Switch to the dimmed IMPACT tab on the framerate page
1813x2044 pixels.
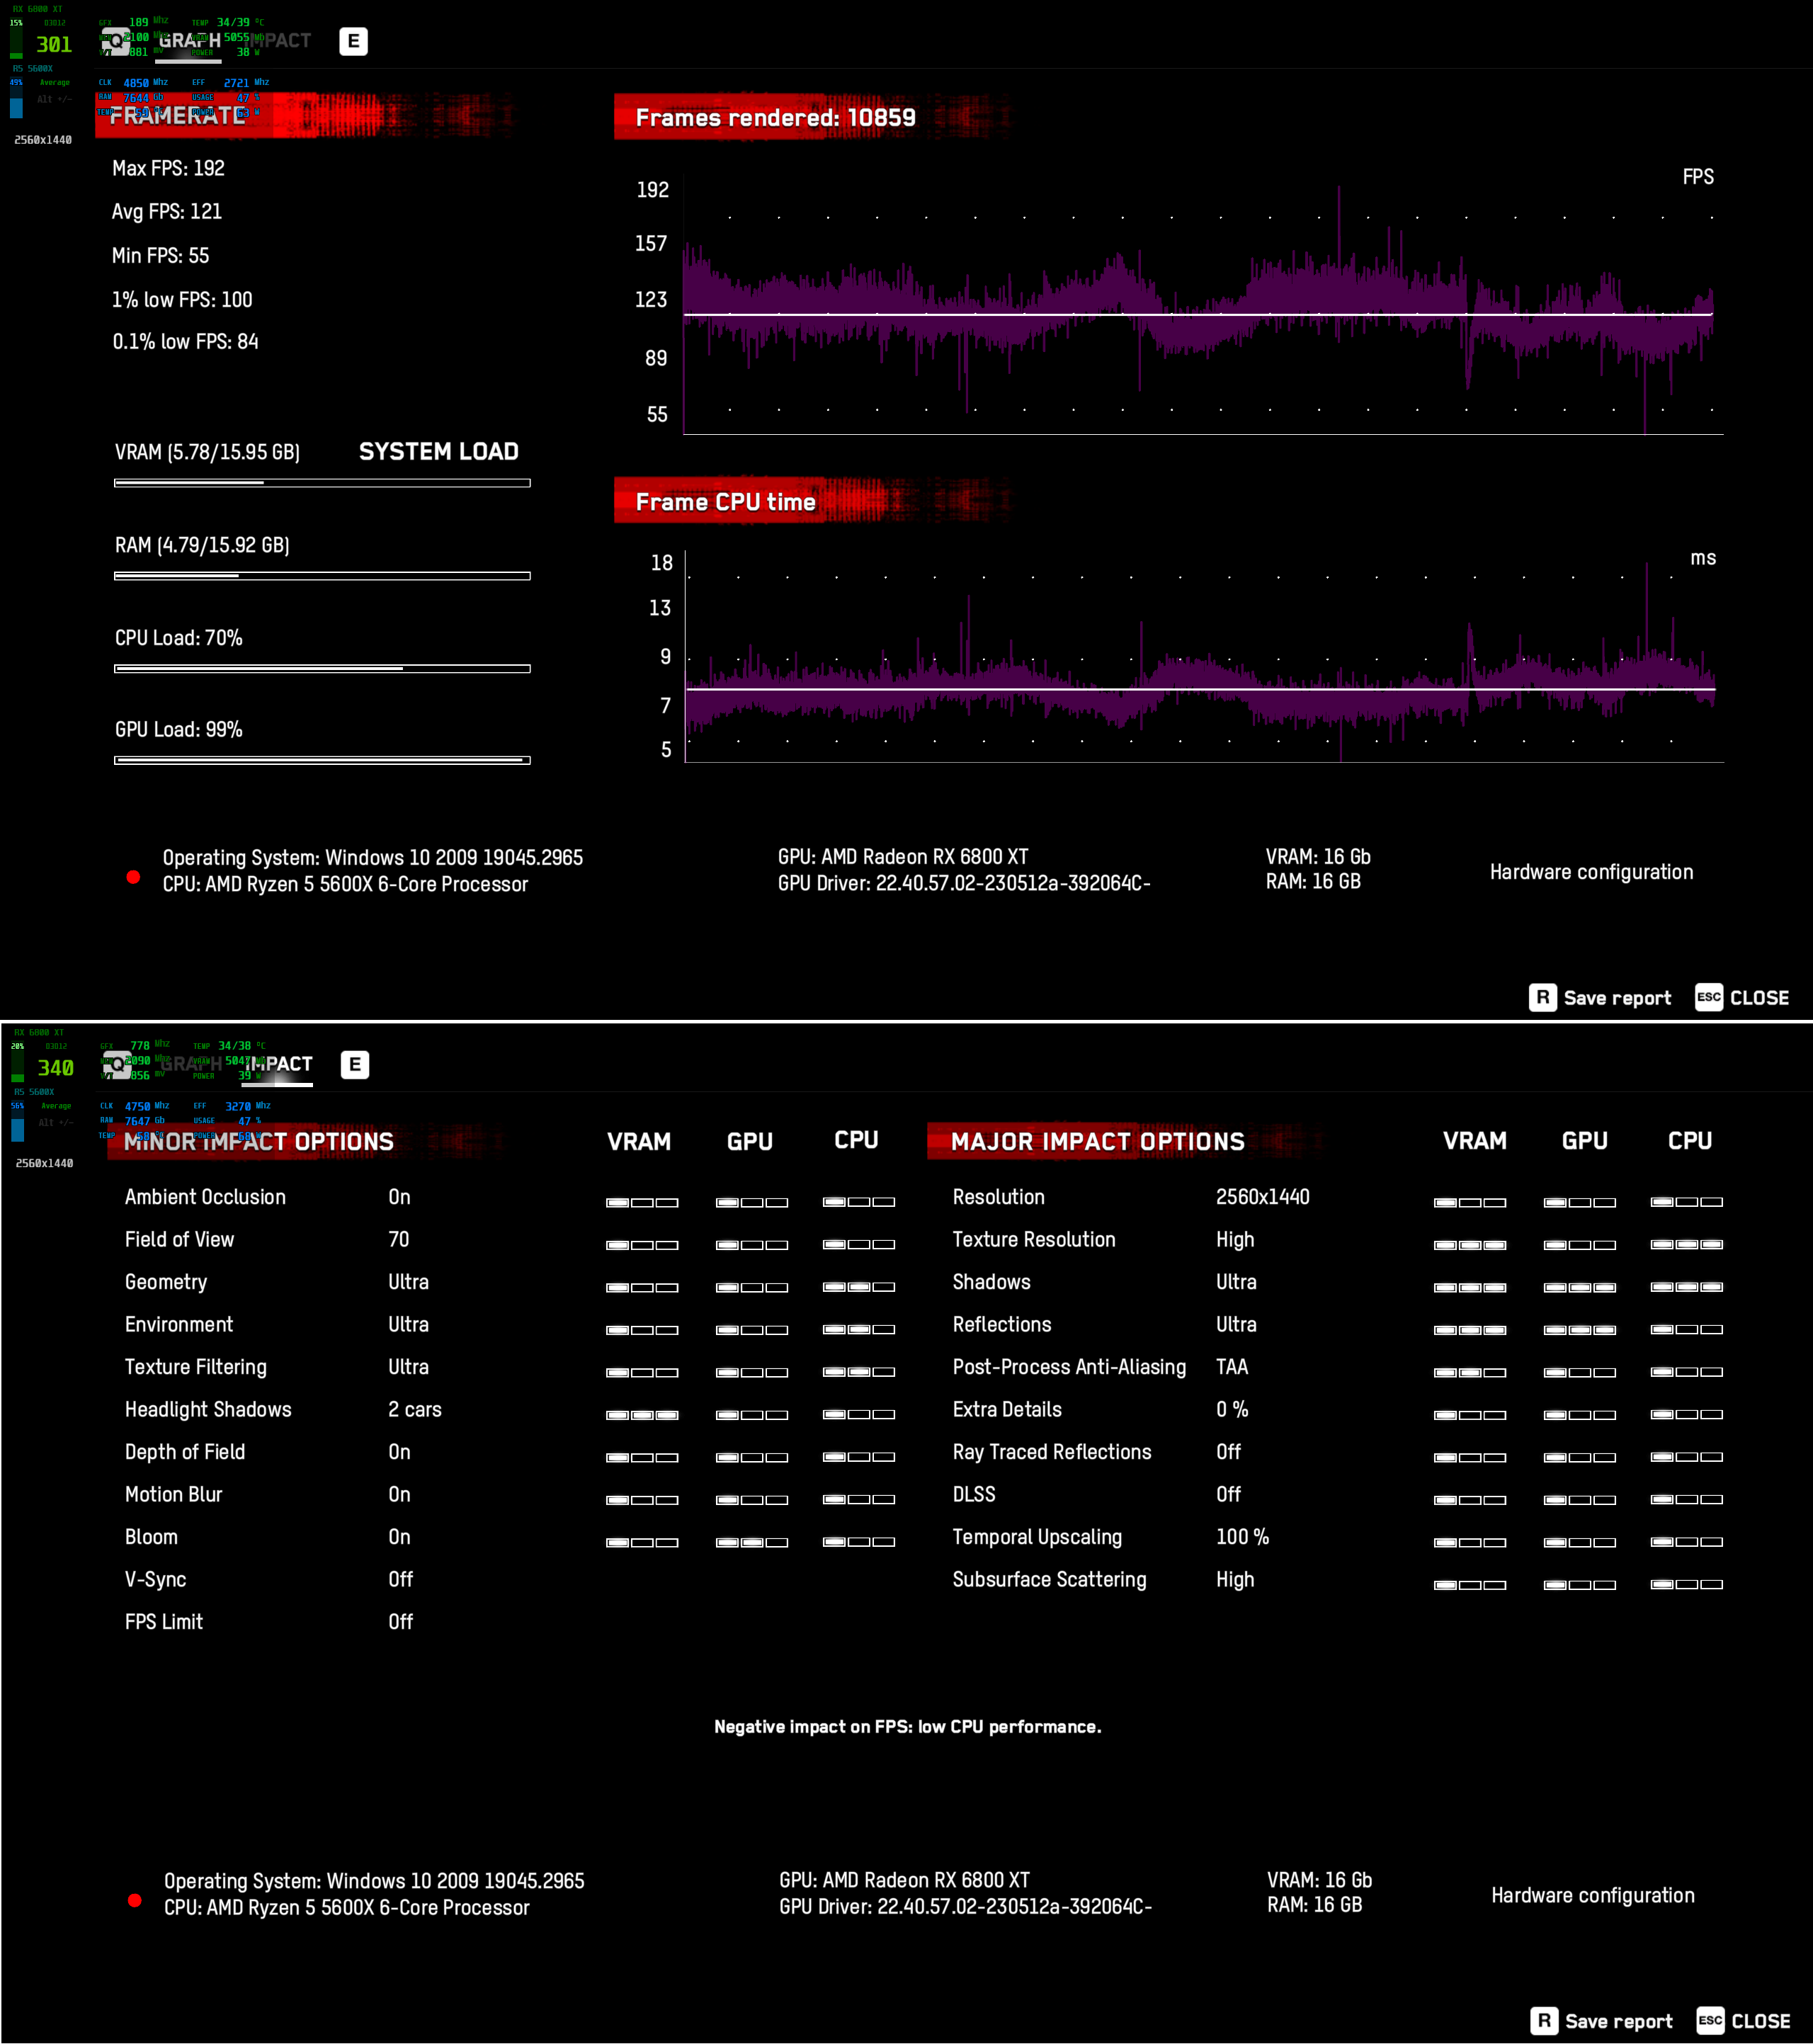pos(280,41)
